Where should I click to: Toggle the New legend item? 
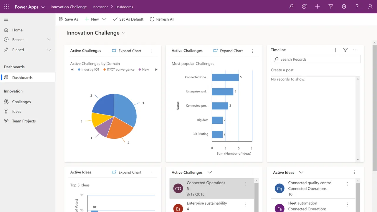pos(144,69)
